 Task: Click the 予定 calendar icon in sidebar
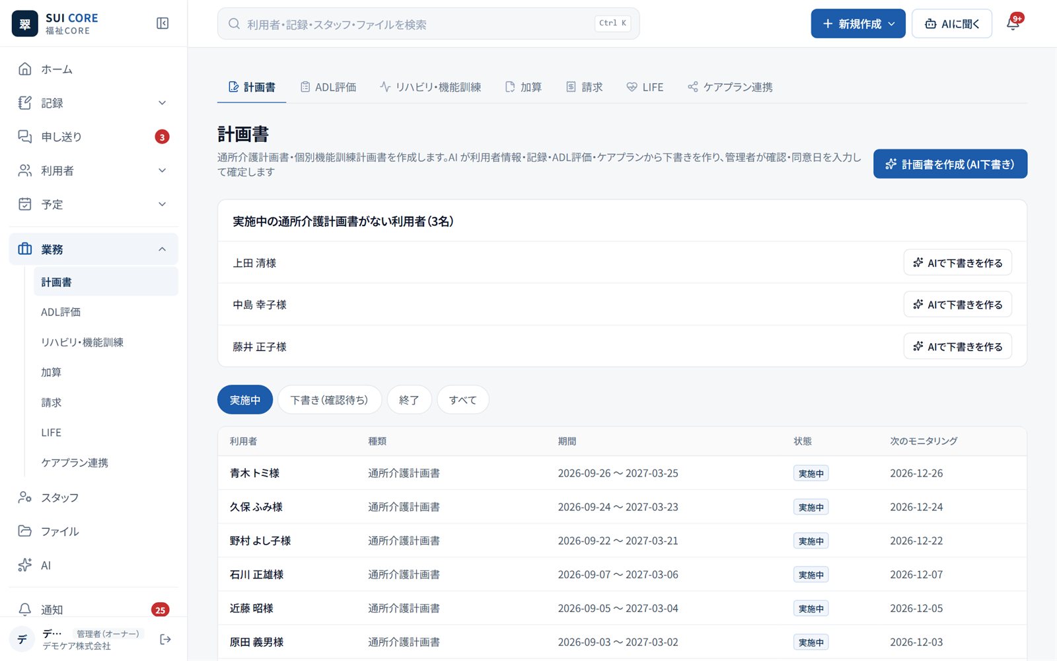tap(25, 204)
